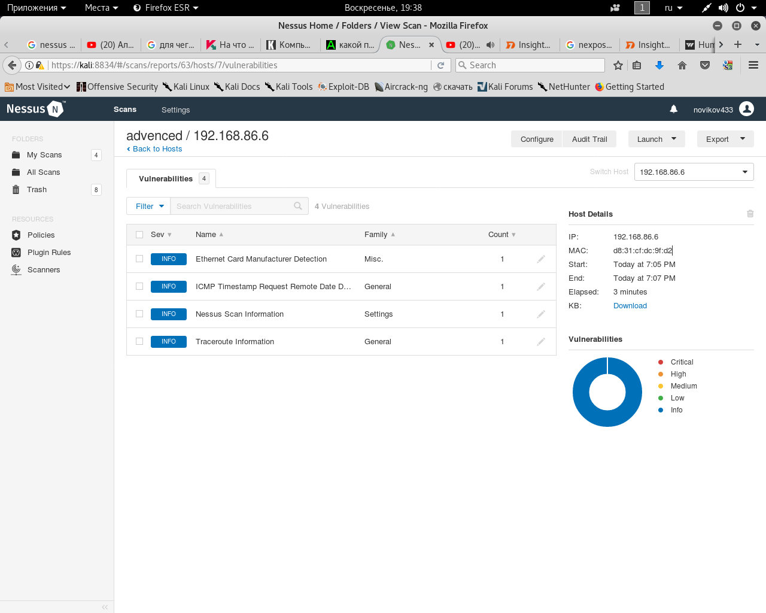
Task: Click the trash icon in Host Details
Action: 750,214
